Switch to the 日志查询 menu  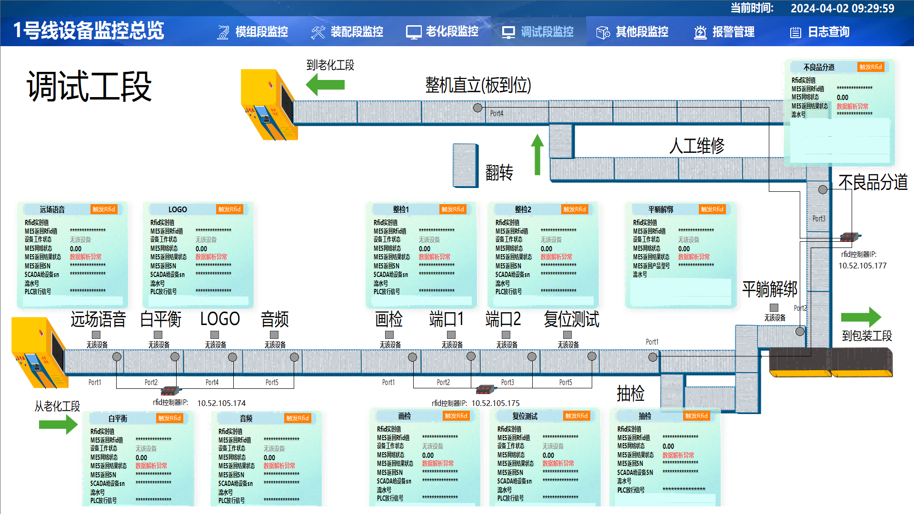click(828, 32)
